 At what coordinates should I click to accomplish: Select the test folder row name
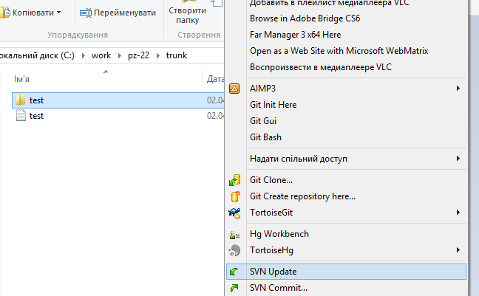[x=36, y=100]
